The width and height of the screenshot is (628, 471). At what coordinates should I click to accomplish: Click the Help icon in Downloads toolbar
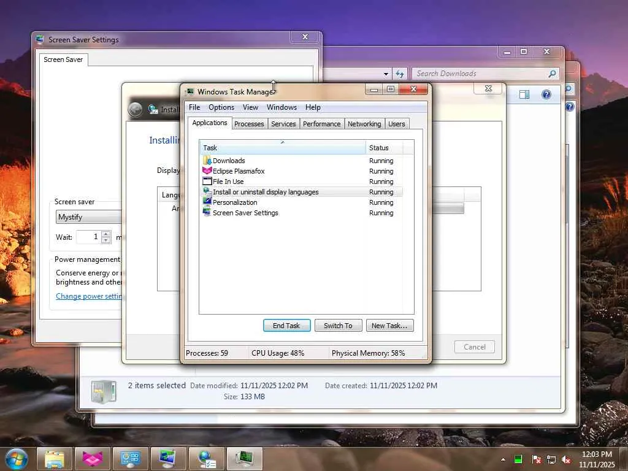[x=546, y=94]
